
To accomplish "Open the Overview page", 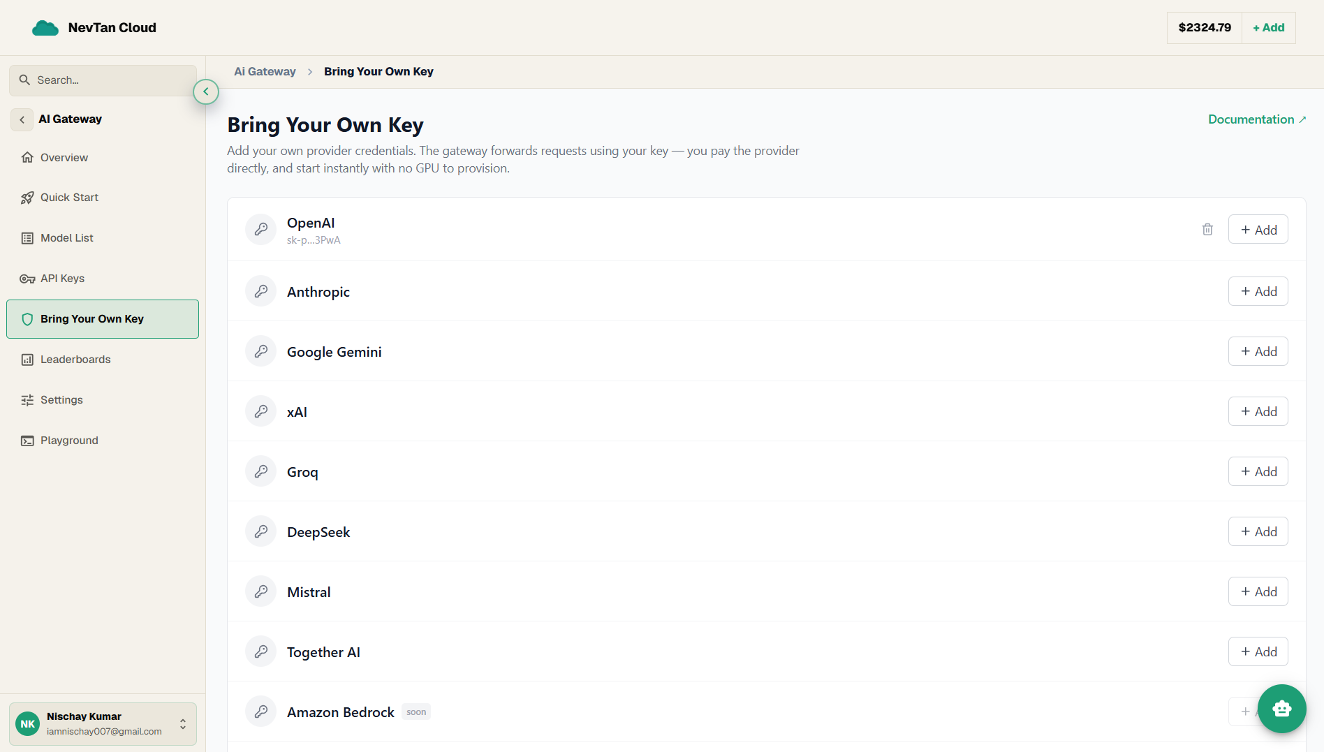I will click(x=103, y=158).
